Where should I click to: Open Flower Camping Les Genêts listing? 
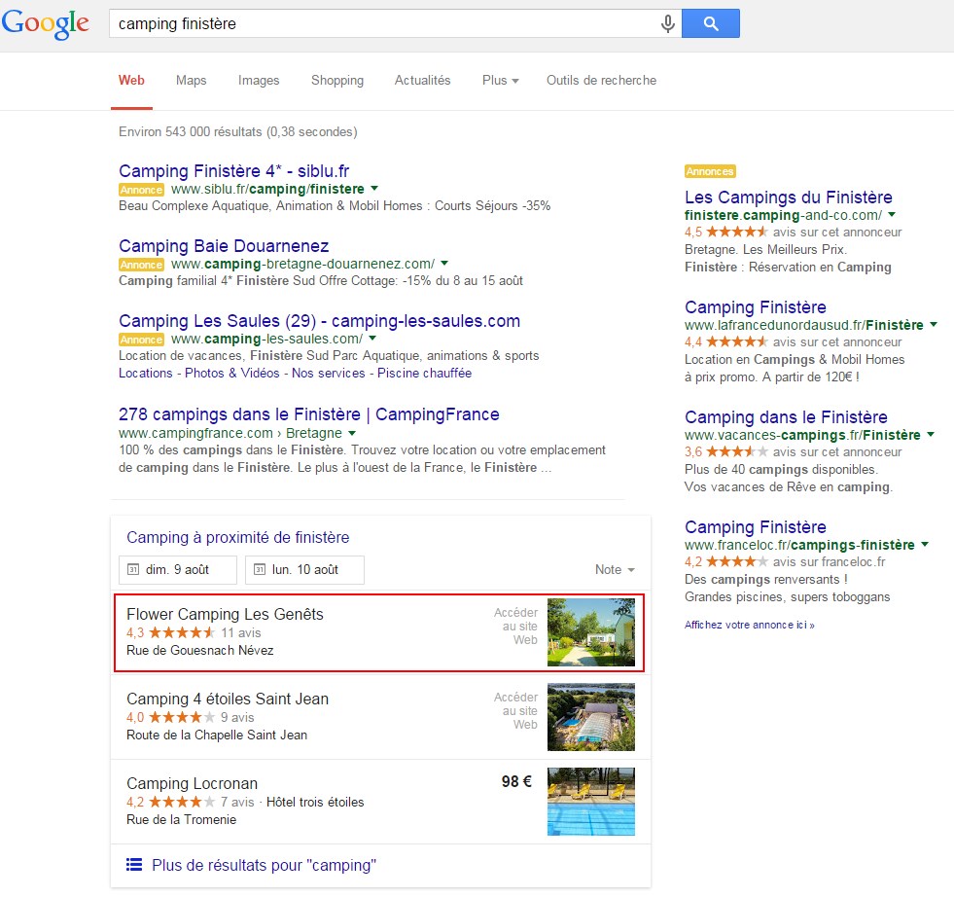tap(225, 614)
